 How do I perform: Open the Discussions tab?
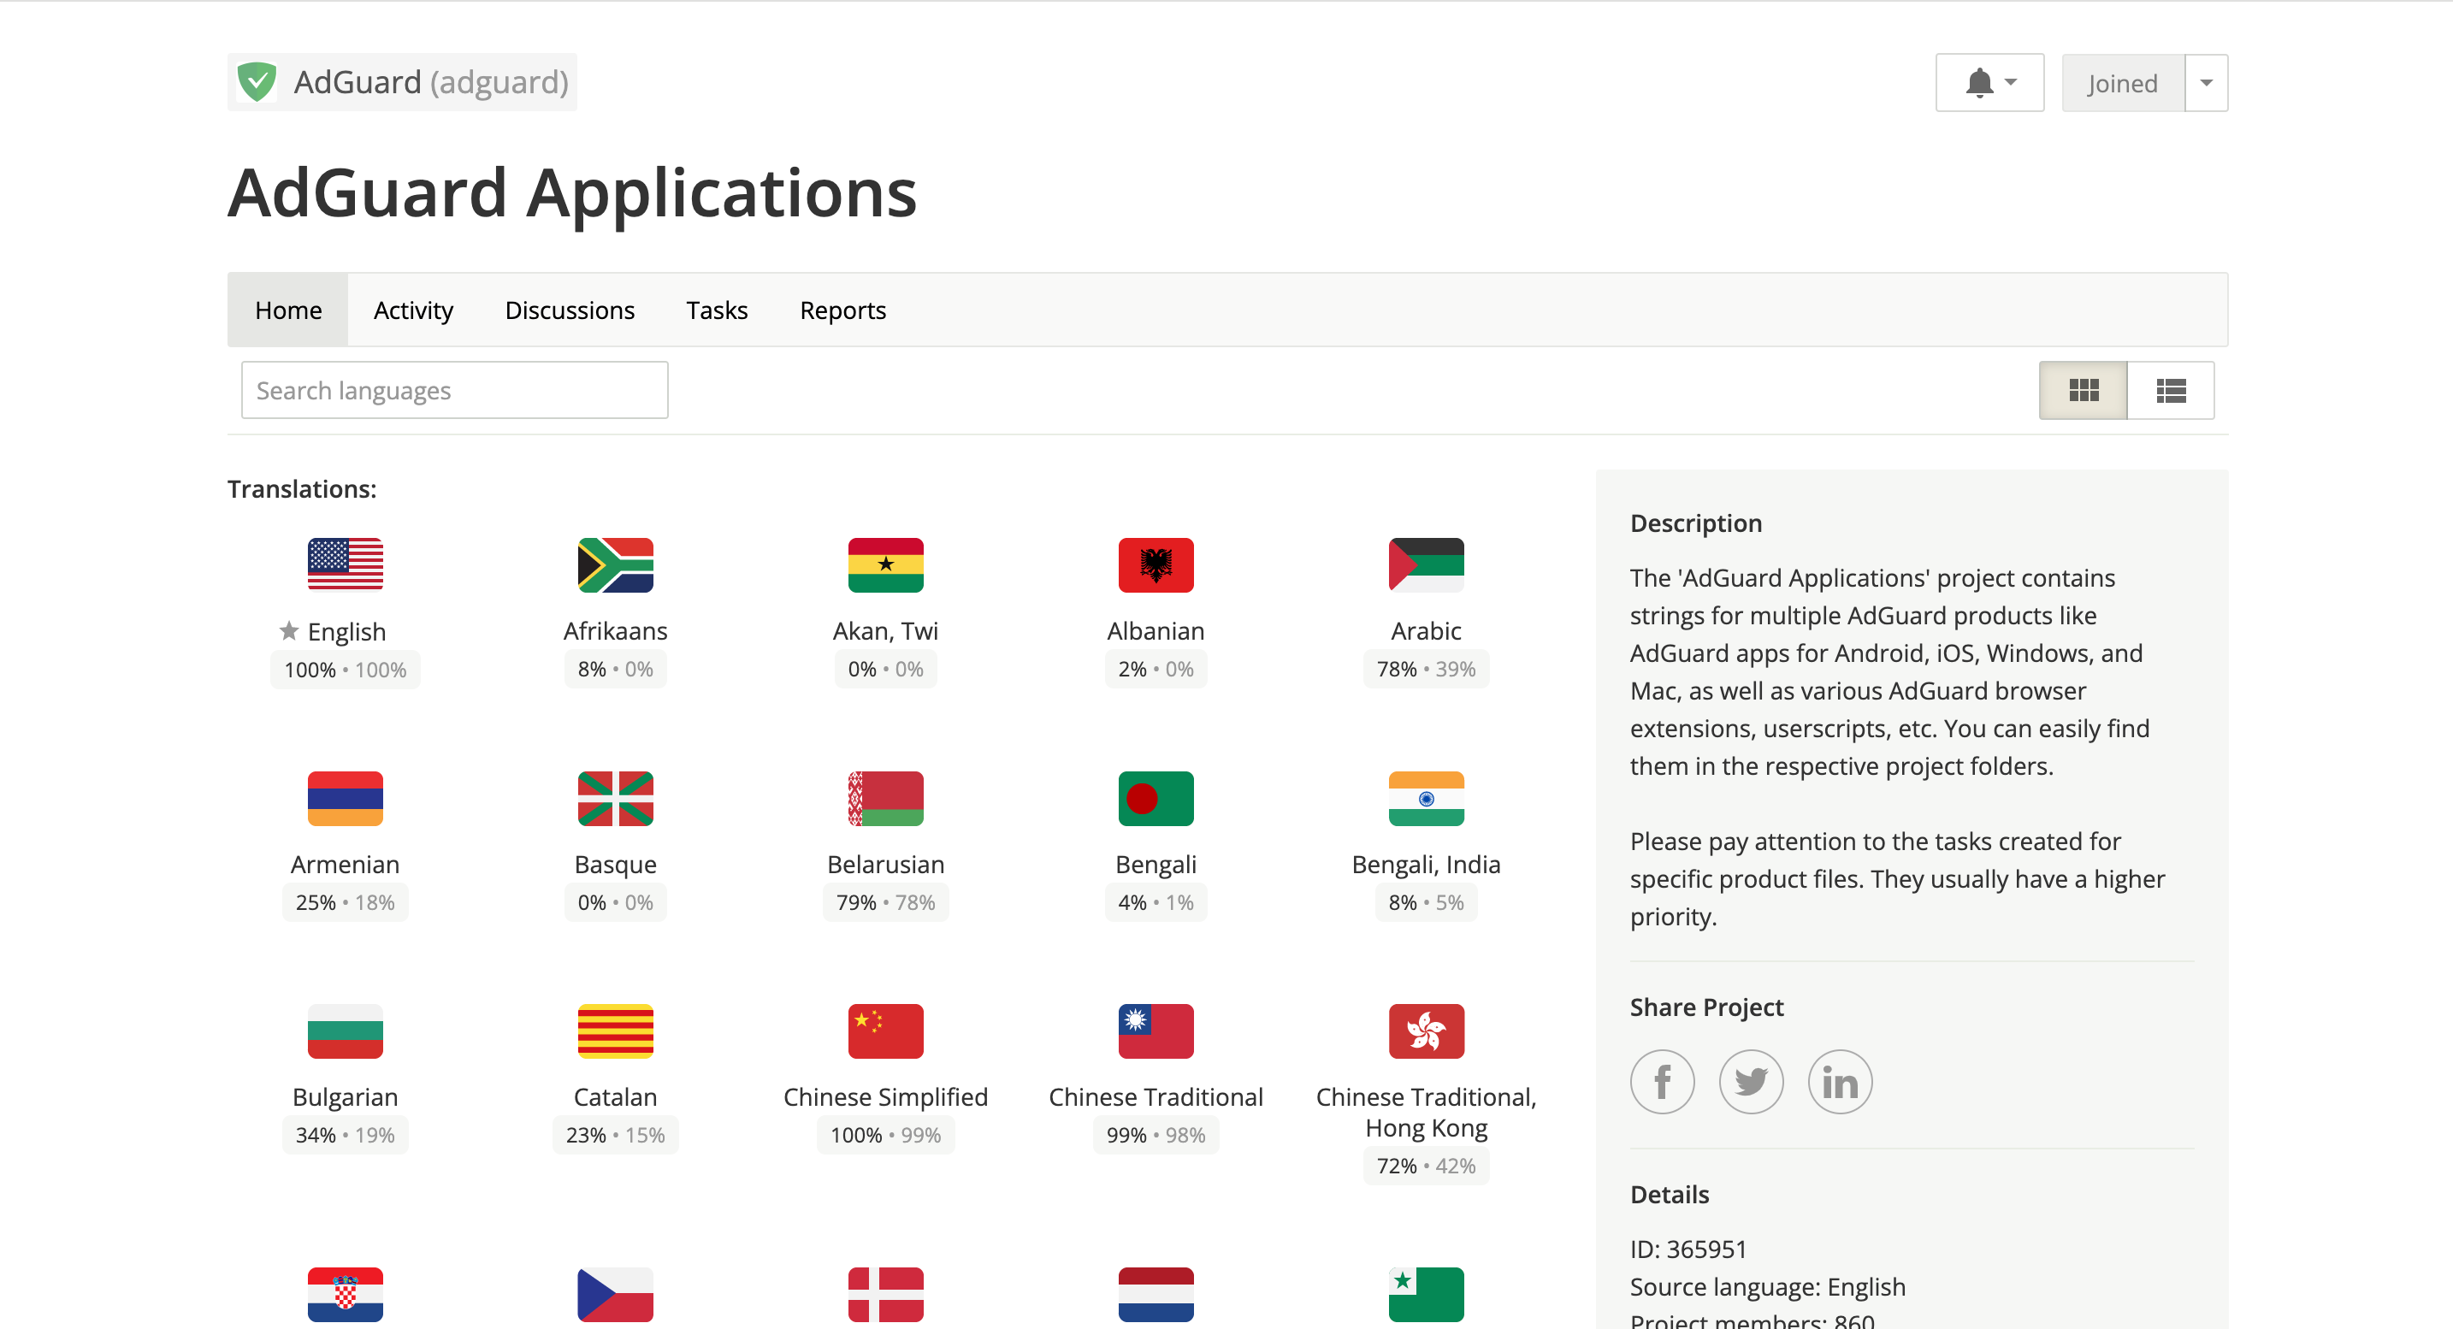point(570,310)
